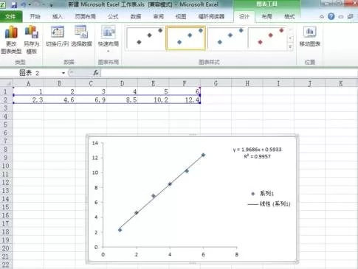Select the trendline equation label y = 1.9686x + 0.5933
This screenshot has height=269, width=358.
[258, 150]
